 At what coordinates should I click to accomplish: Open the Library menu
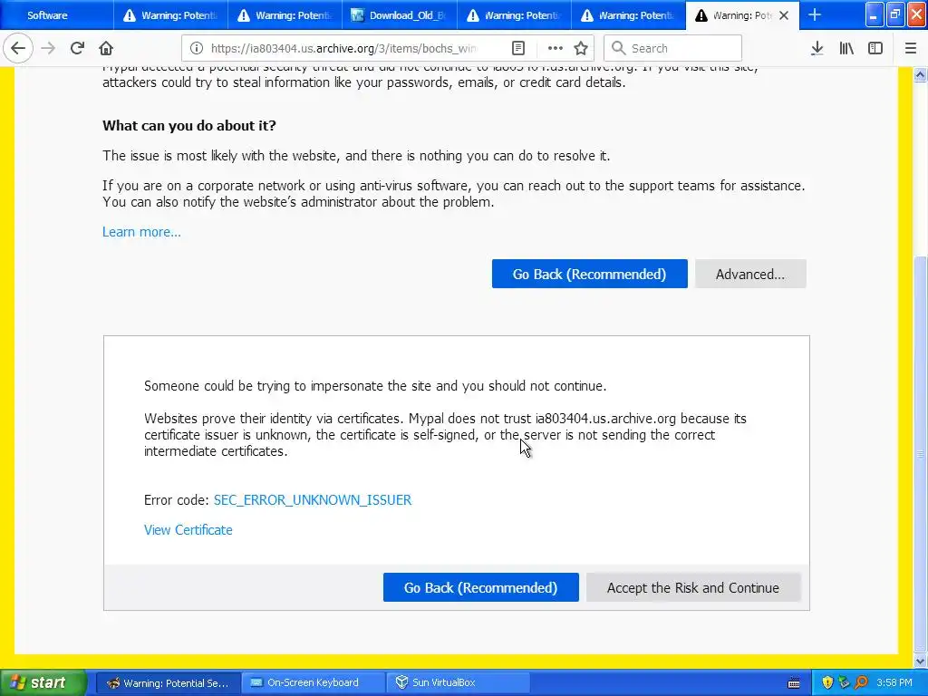tap(846, 48)
